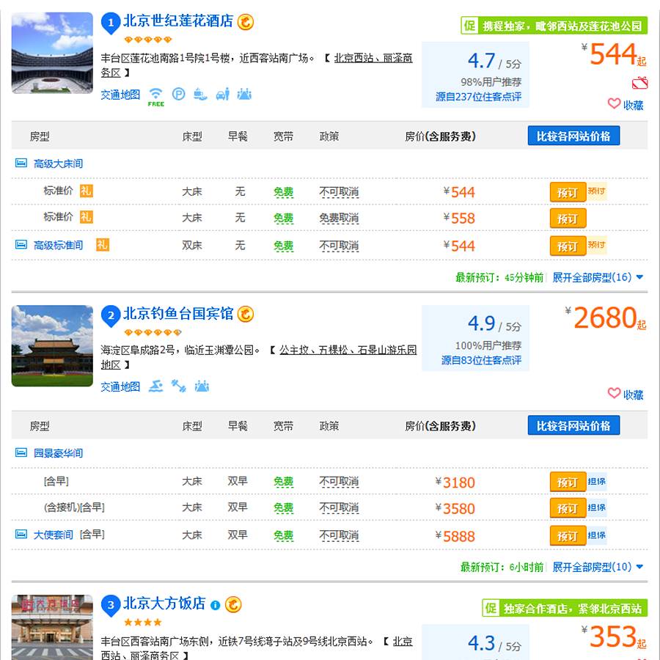Expand all 16 room types for 北京世纪莲花酒店
Viewport: 660px width, 660px height.
(598, 277)
